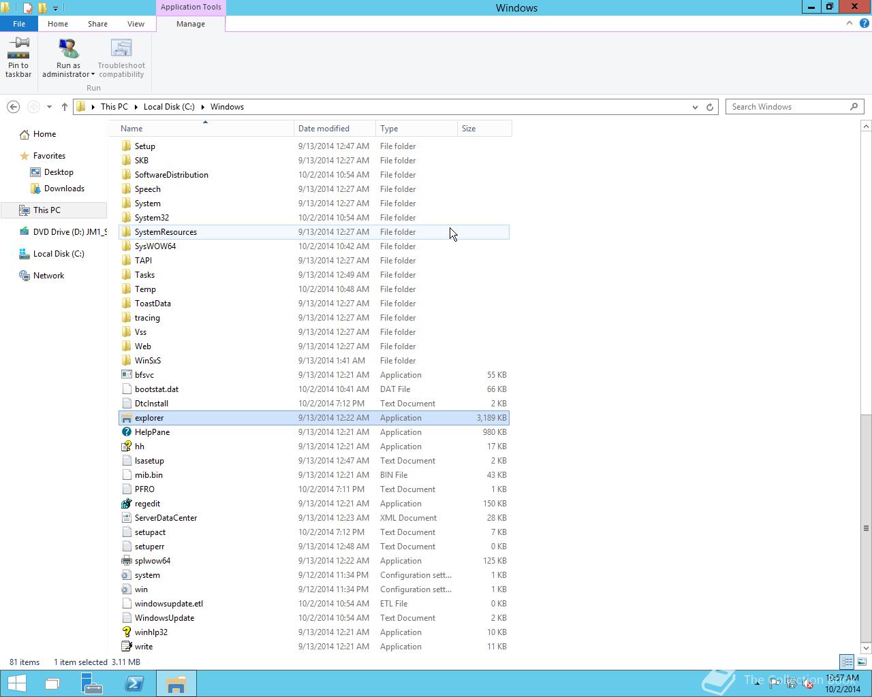Select bfsvc application icon

click(x=126, y=375)
